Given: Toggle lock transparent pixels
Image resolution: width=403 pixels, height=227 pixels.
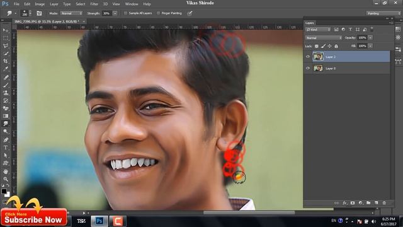Looking at the screenshot, I should coord(317,46).
